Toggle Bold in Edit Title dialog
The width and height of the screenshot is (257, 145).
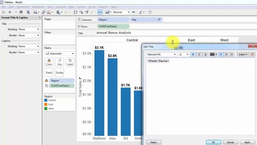193,54
